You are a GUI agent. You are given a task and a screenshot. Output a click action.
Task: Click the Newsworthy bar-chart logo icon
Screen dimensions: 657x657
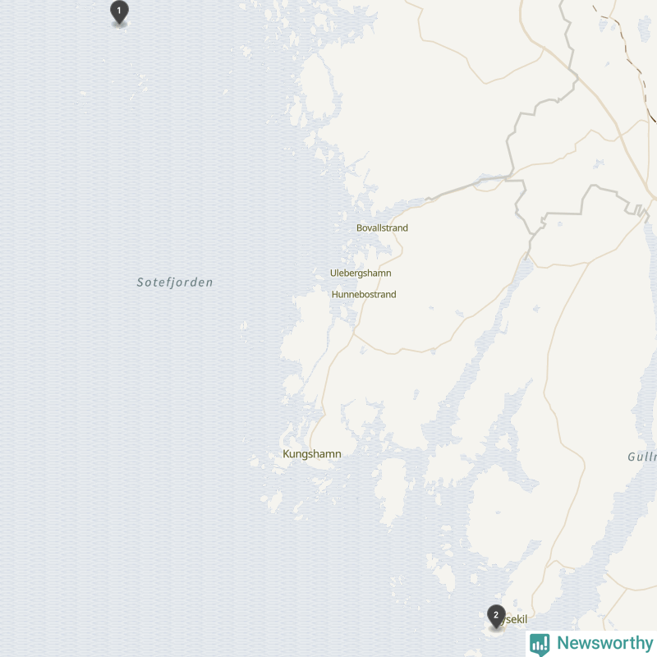pos(540,644)
